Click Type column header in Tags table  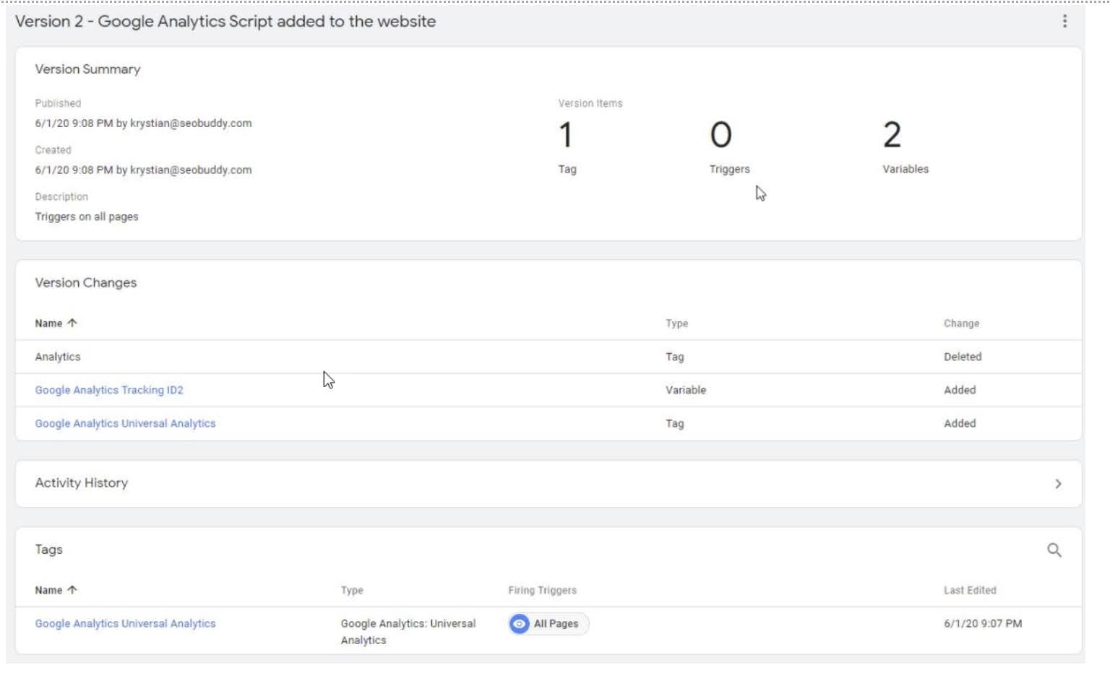[x=352, y=591]
